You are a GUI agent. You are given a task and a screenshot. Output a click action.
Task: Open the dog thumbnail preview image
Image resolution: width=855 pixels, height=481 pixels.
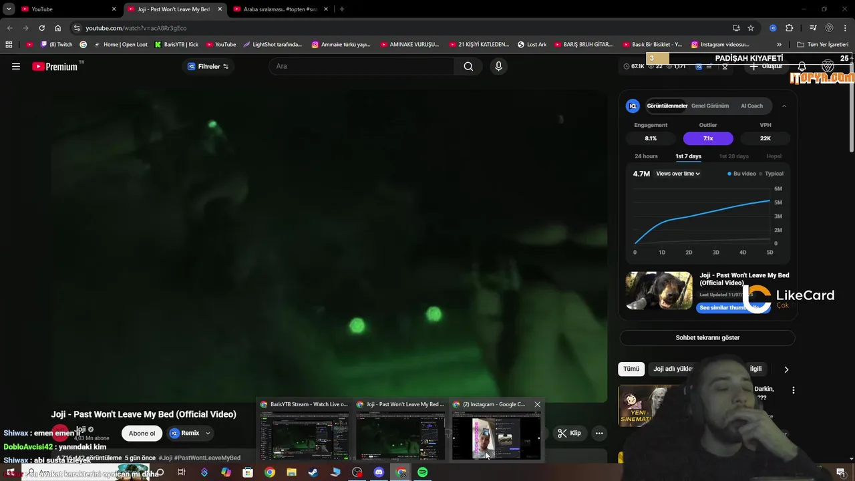[x=659, y=290]
